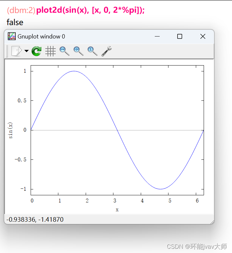Maximize the Gnuplot window
This screenshot has height=253, width=232.
pyautogui.click(x=180, y=37)
